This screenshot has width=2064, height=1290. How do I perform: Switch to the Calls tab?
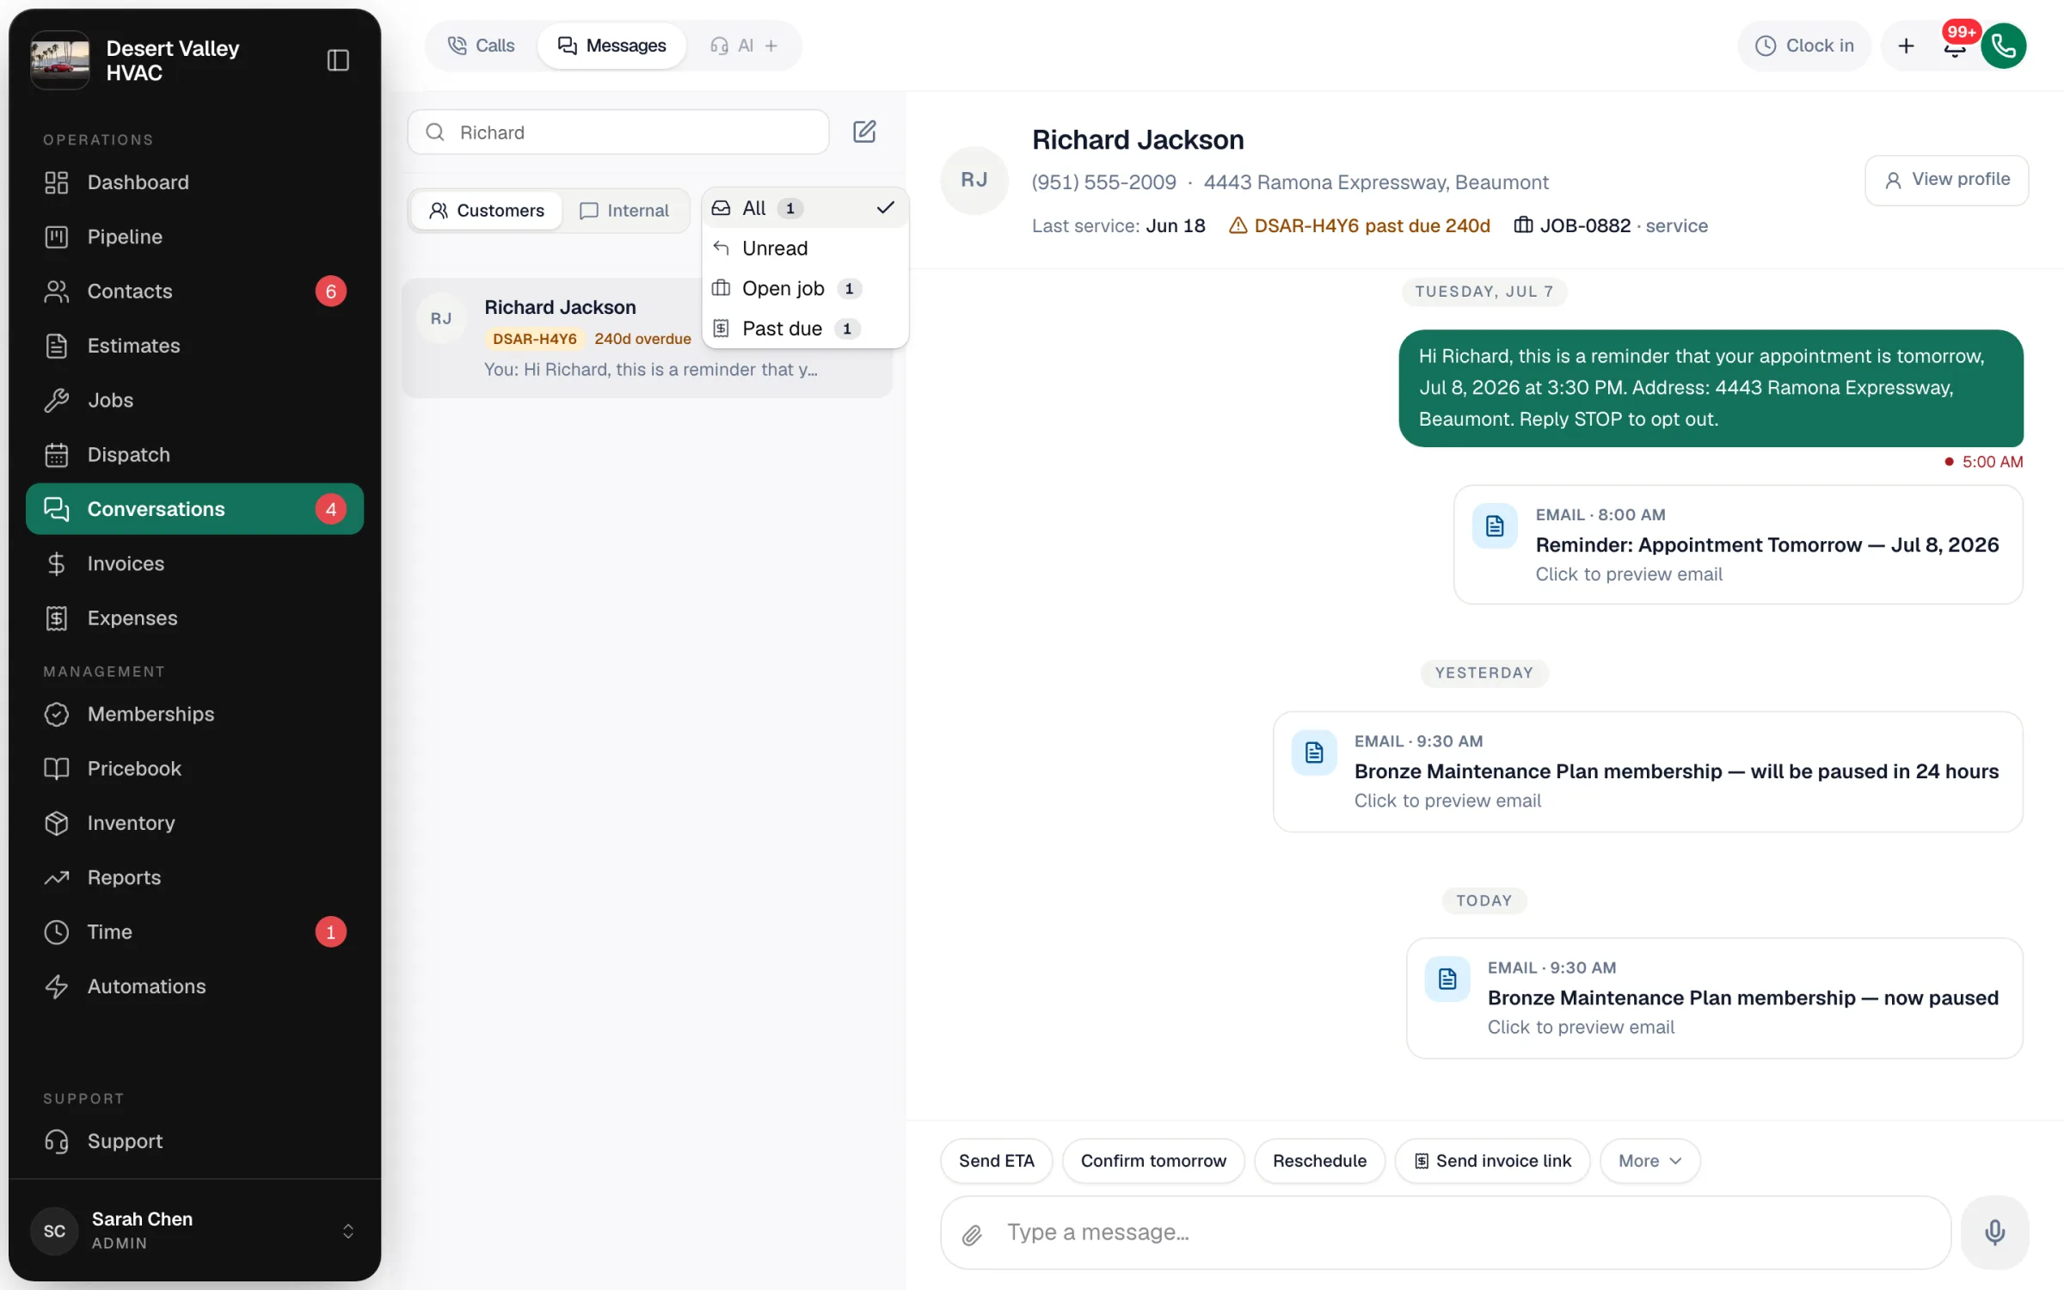tap(482, 46)
